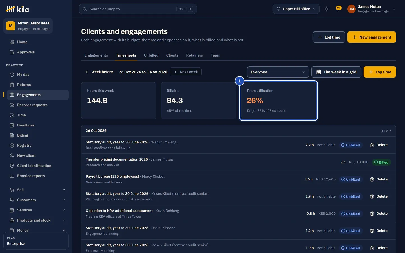The height and width of the screenshot is (253, 405).
Task: Delete the Payroll bureau time entry
Action: [x=379, y=179]
